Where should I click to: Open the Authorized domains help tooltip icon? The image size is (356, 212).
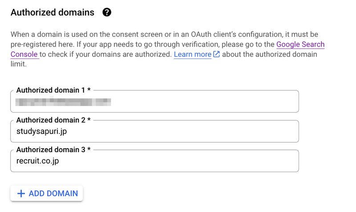[x=107, y=12]
